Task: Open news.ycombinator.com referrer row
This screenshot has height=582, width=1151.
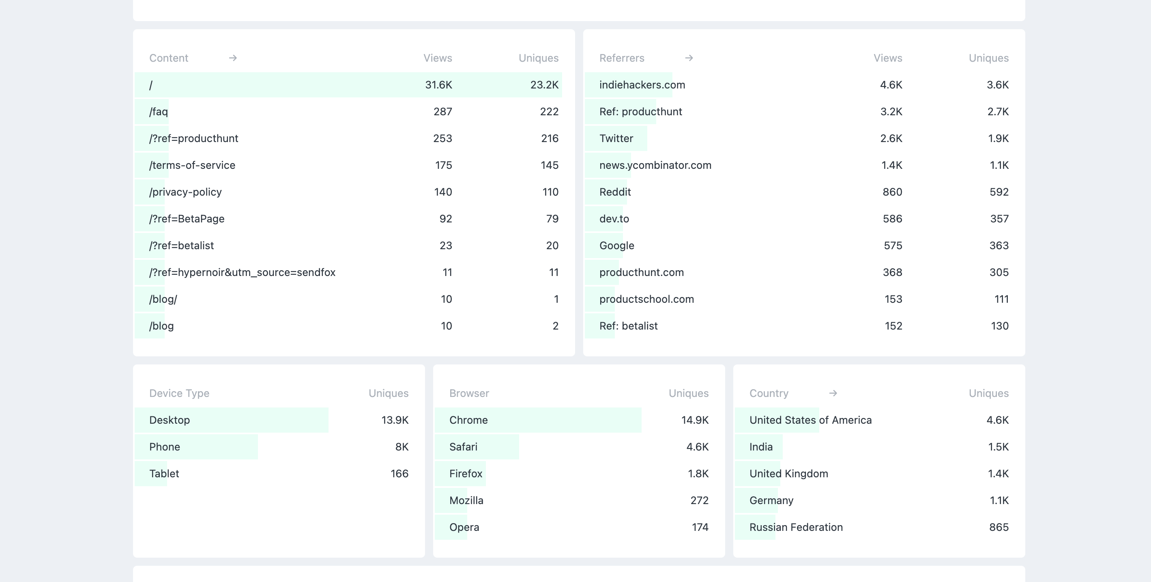Action: point(655,166)
